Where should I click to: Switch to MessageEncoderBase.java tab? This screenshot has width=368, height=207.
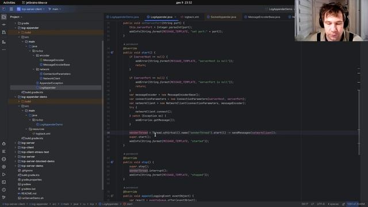(x=262, y=17)
